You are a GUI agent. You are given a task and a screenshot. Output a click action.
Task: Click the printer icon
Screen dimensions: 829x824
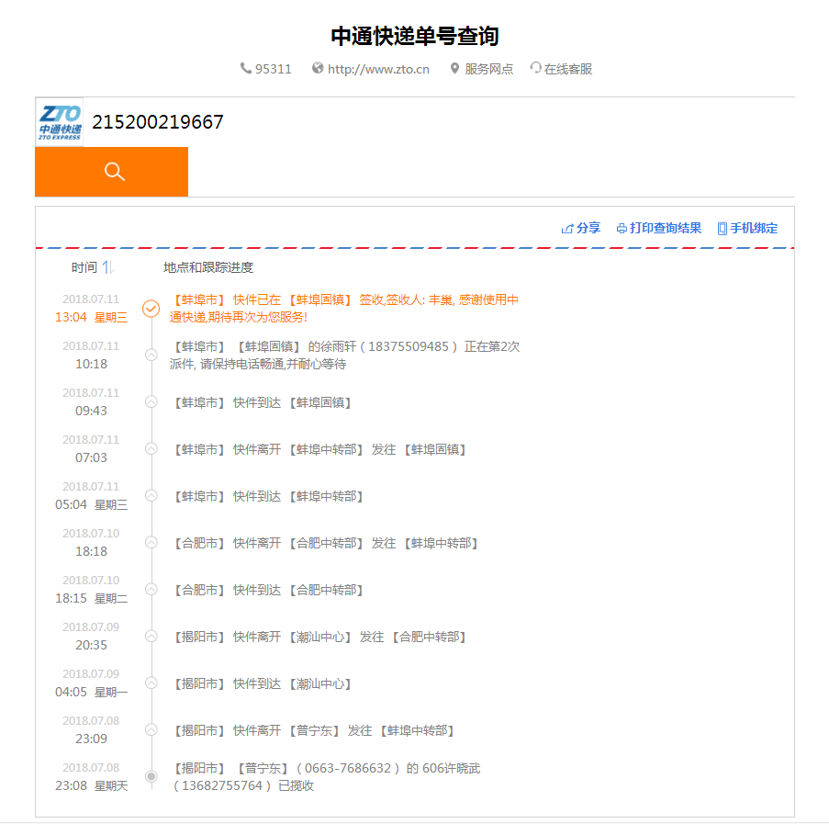[622, 229]
